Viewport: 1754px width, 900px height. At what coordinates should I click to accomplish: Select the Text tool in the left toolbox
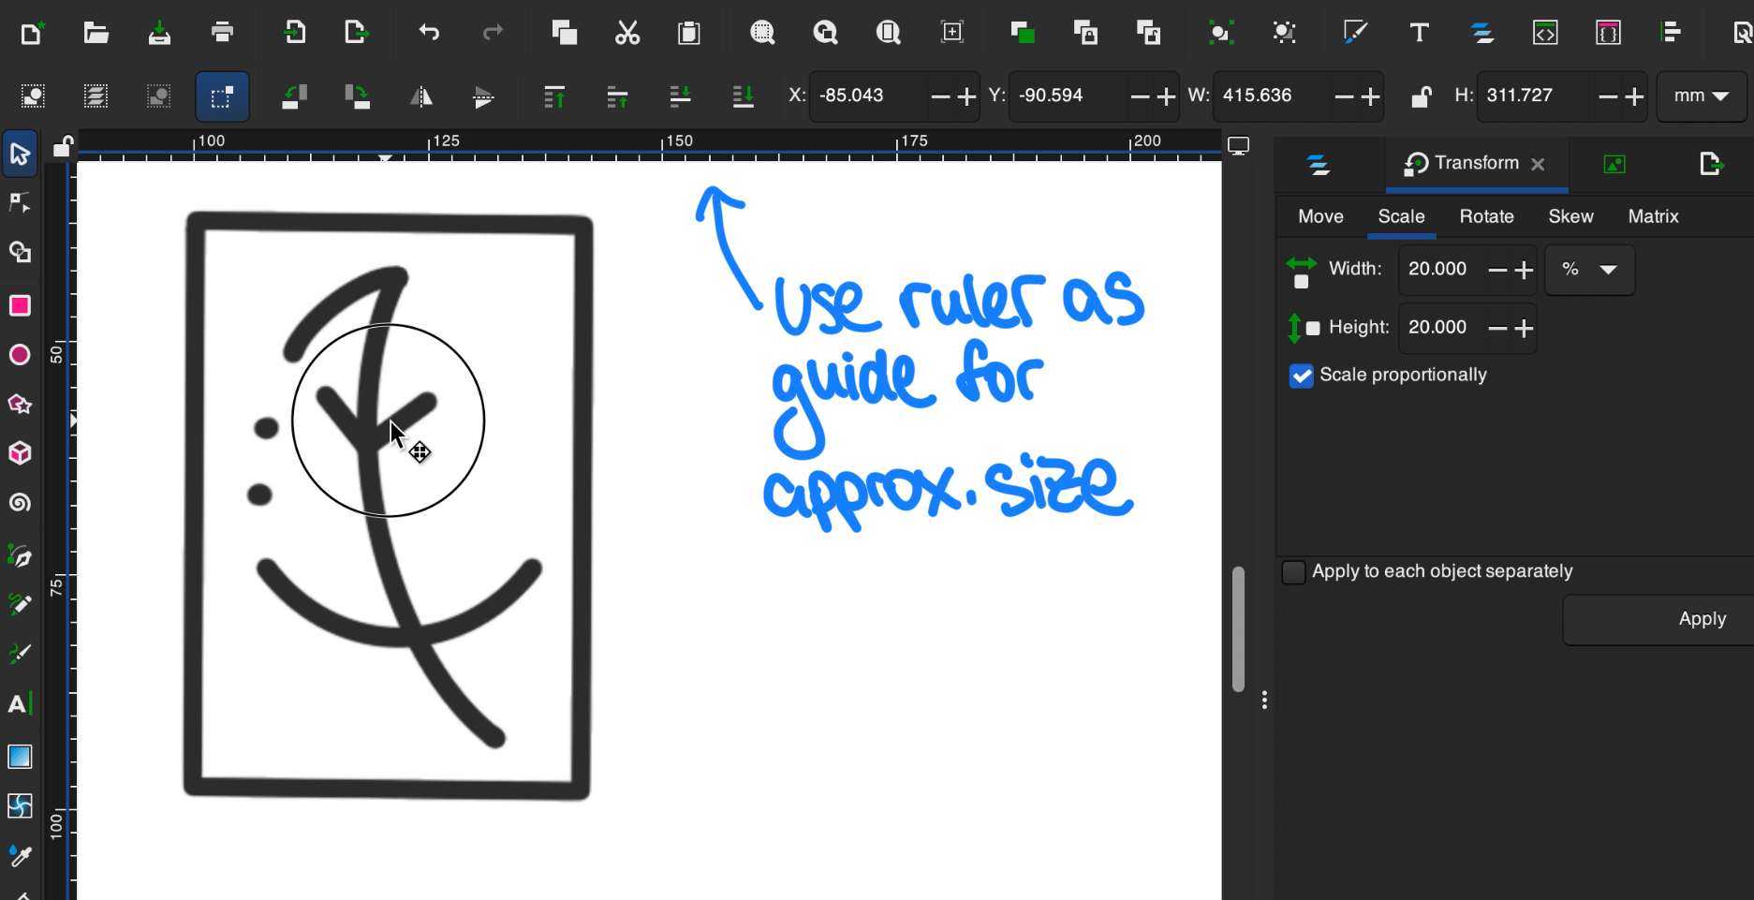coord(20,703)
